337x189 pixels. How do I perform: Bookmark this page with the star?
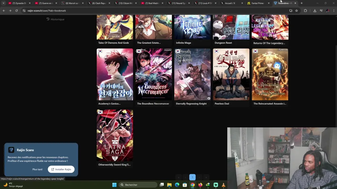(x=296, y=10)
